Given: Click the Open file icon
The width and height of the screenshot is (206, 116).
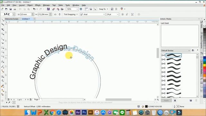Looking at the screenshot, I should click(6, 9).
